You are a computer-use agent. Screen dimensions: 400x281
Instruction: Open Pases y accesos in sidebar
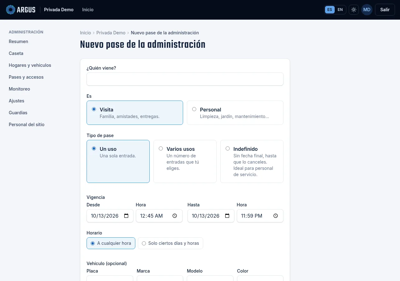pos(26,77)
